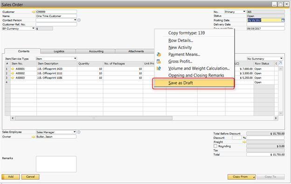Open Item/Service Type dropdown
The width and height of the screenshot is (291, 184).
pyautogui.click(x=75, y=58)
